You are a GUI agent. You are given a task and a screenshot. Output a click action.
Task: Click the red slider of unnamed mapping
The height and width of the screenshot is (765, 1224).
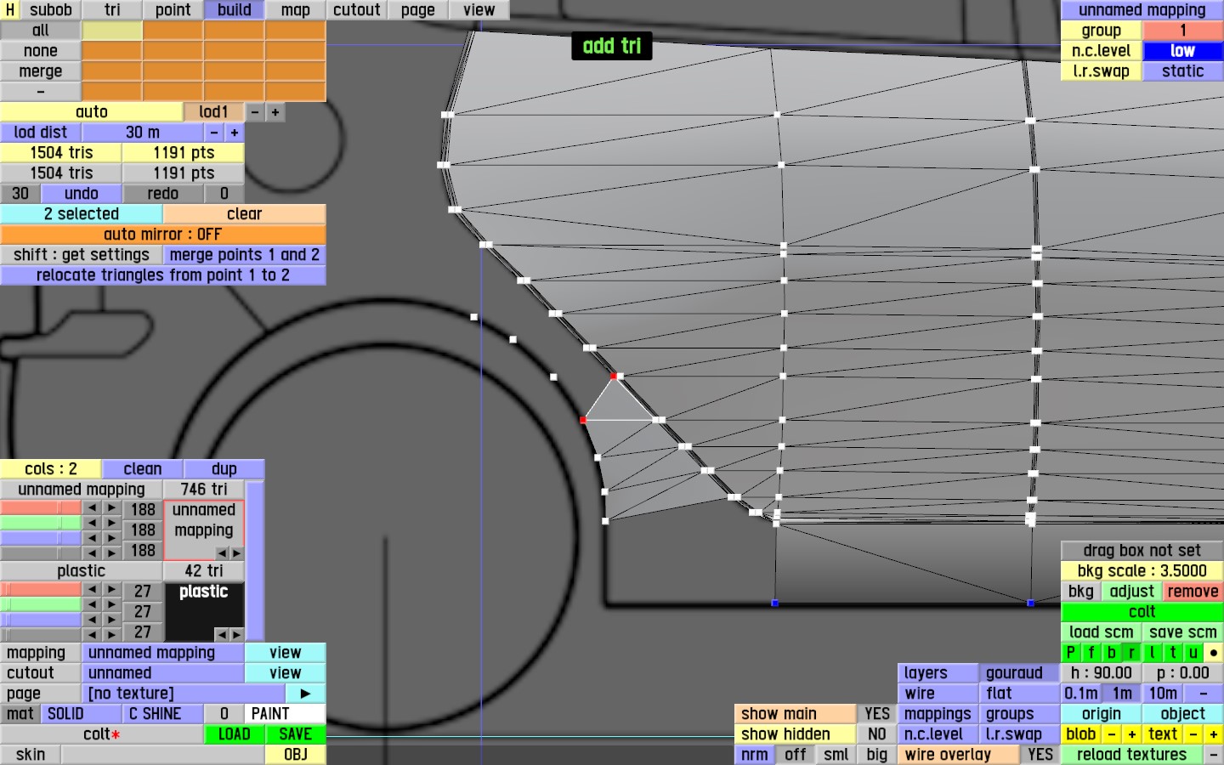(41, 508)
